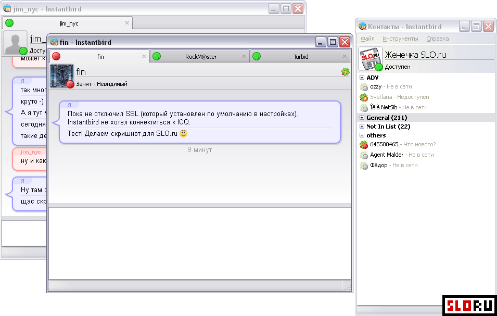Click the ICQ flower protocol icon beside fin's name
The height and width of the screenshot is (316, 497).
(x=345, y=72)
